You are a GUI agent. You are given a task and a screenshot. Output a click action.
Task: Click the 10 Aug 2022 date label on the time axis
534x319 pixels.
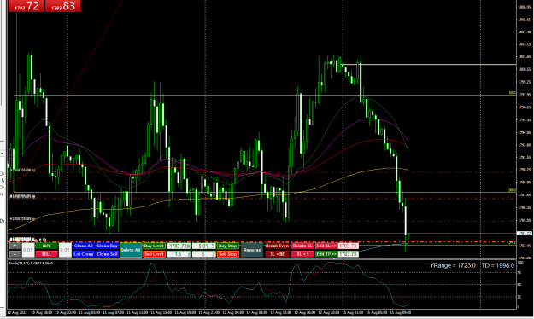pos(17,312)
